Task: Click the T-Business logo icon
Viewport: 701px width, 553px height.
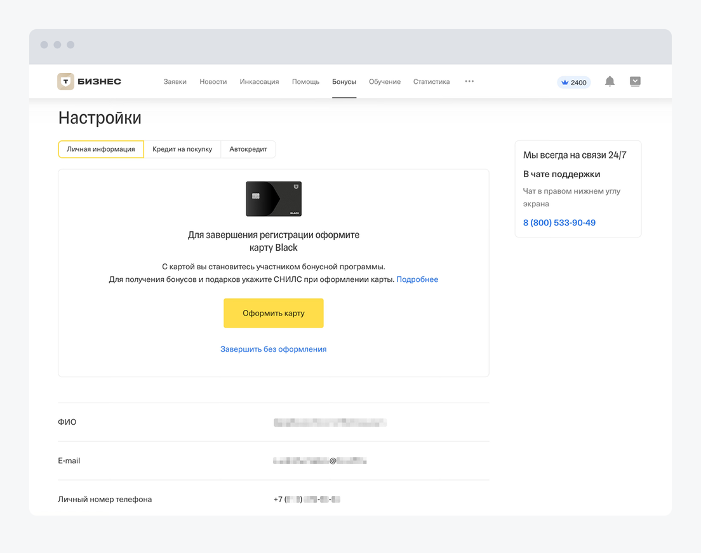Action: (66, 81)
